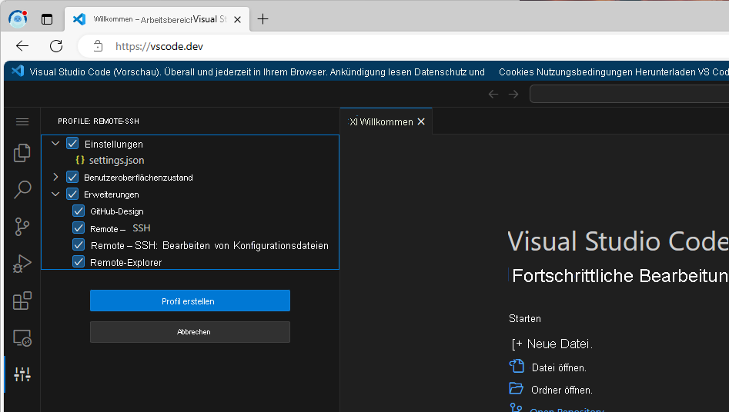729x412 pixels.
Task: Open the Search view in activity bar
Action: coord(22,190)
